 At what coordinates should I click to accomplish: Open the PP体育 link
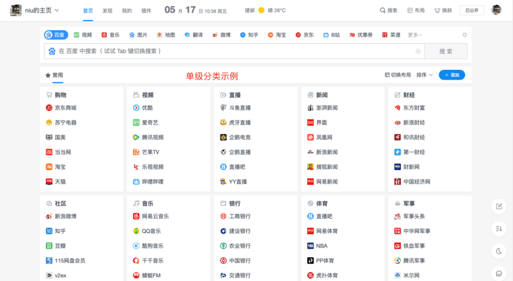[x=321, y=260]
